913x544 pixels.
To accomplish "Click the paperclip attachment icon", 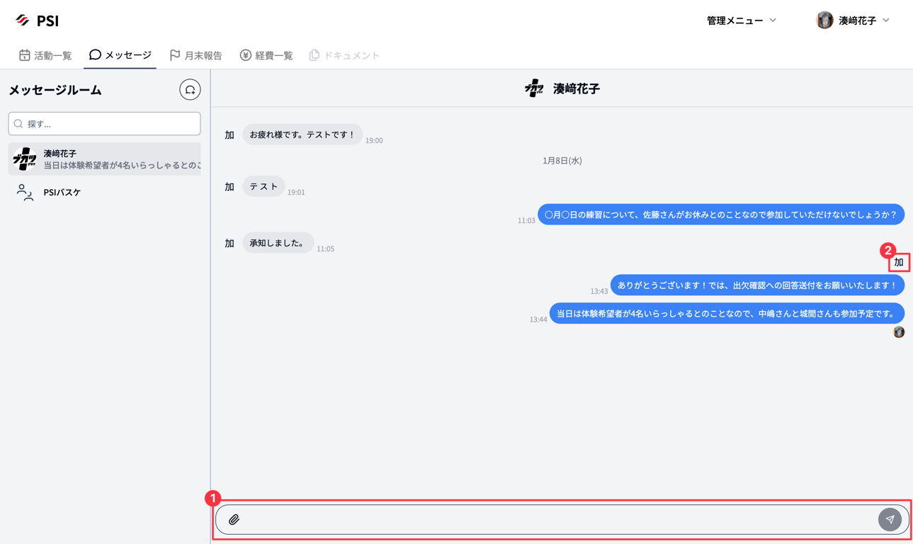I will tap(234, 520).
